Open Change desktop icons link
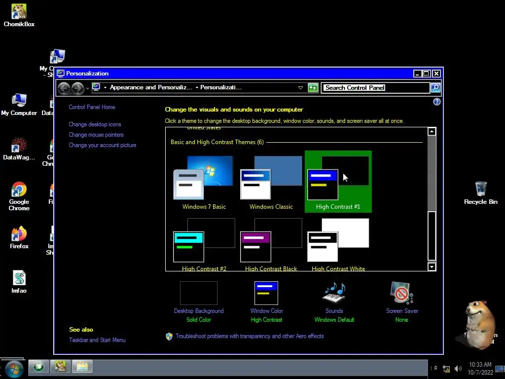The width and height of the screenshot is (505, 379). click(95, 124)
